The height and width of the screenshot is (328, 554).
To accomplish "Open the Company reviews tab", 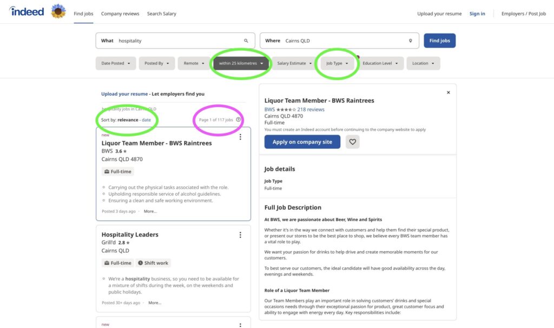I will pyautogui.click(x=120, y=14).
